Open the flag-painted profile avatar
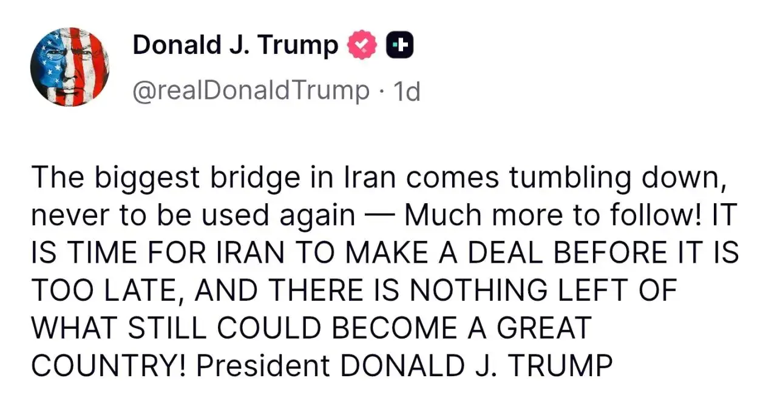Screen dimensions: 777x401 click(x=69, y=67)
